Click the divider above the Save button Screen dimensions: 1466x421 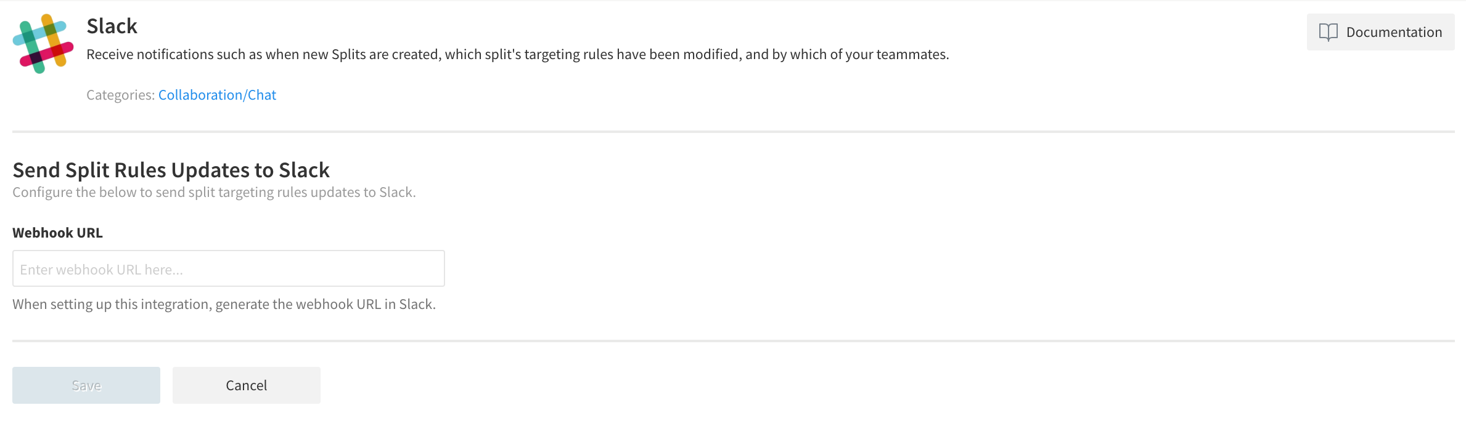(x=733, y=340)
